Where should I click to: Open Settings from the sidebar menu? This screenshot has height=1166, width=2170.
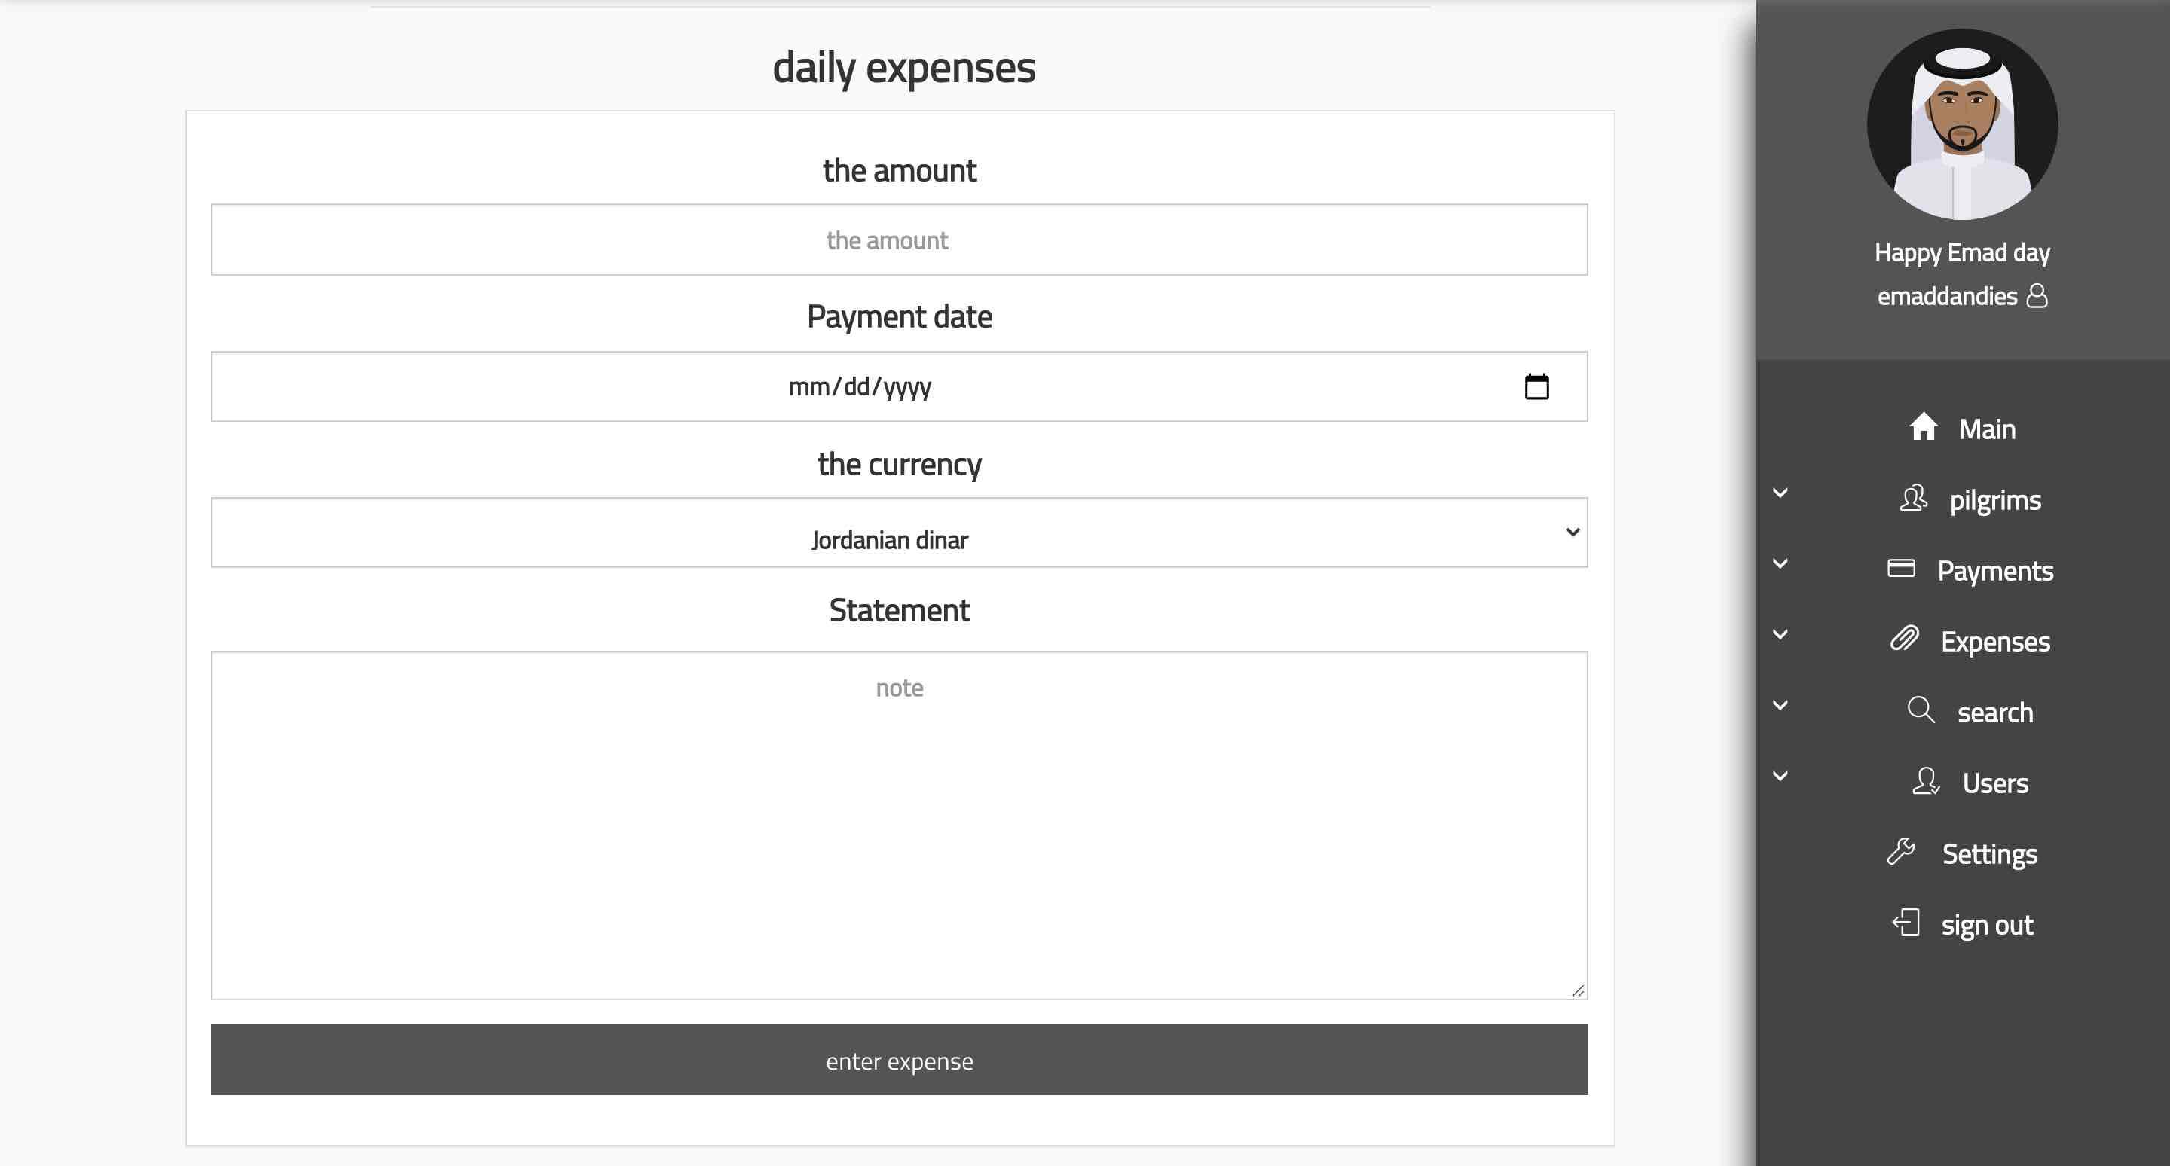pos(1989,853)
